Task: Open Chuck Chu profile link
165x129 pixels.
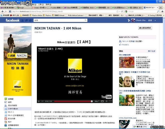Action: coord(141,20)
